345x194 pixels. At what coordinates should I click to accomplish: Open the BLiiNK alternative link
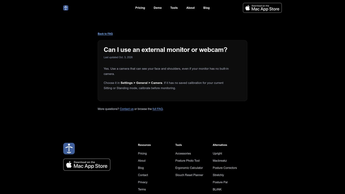click(x=217, y=189)
